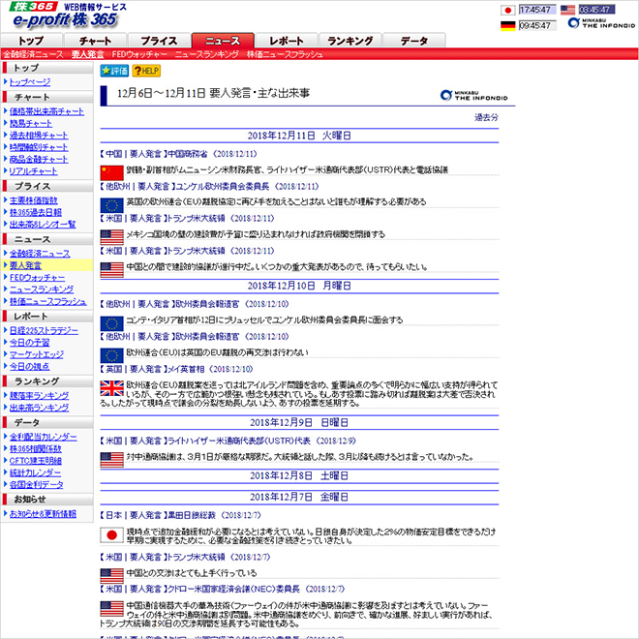Open the 統計カレンダー sidebar link

36,473
